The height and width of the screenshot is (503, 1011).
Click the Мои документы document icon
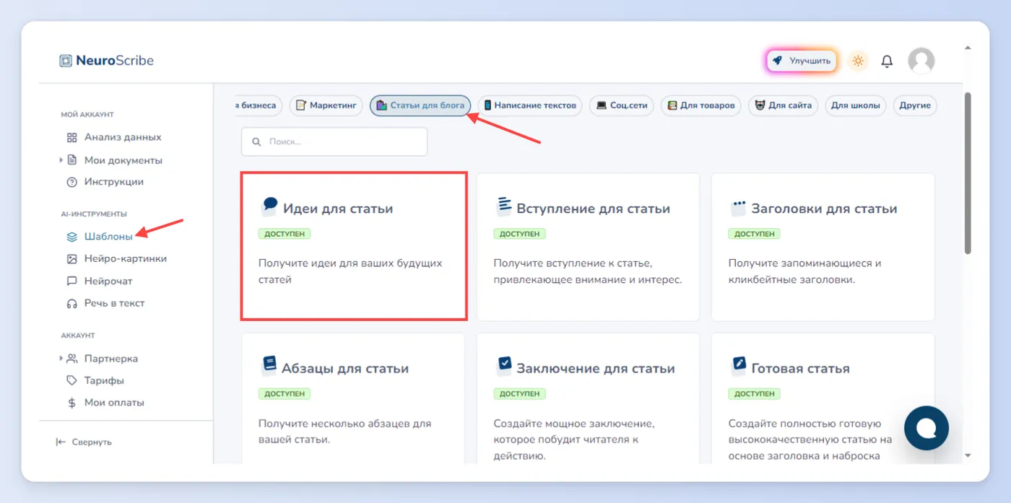71,160
